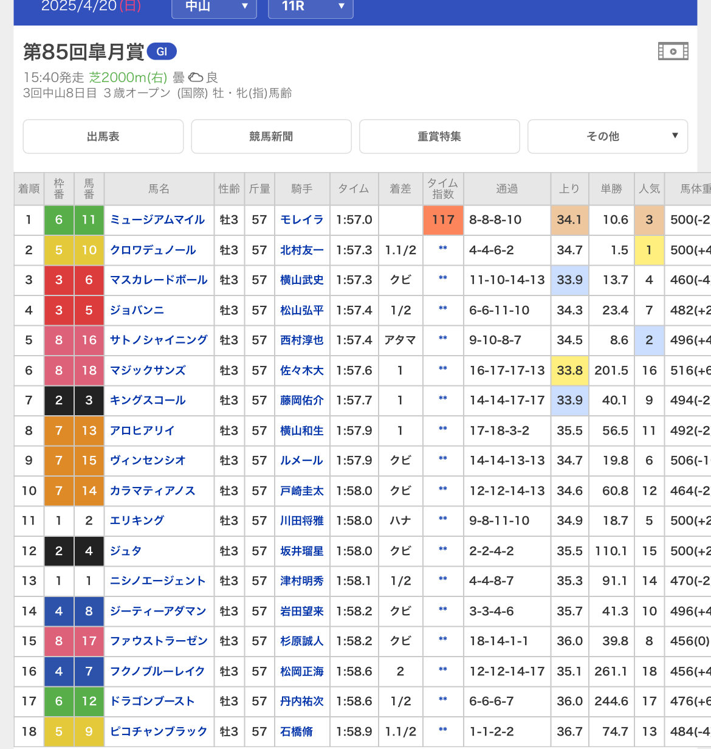Click jockey link ルメール
This screenshot has height=749, width=711.
301,460
